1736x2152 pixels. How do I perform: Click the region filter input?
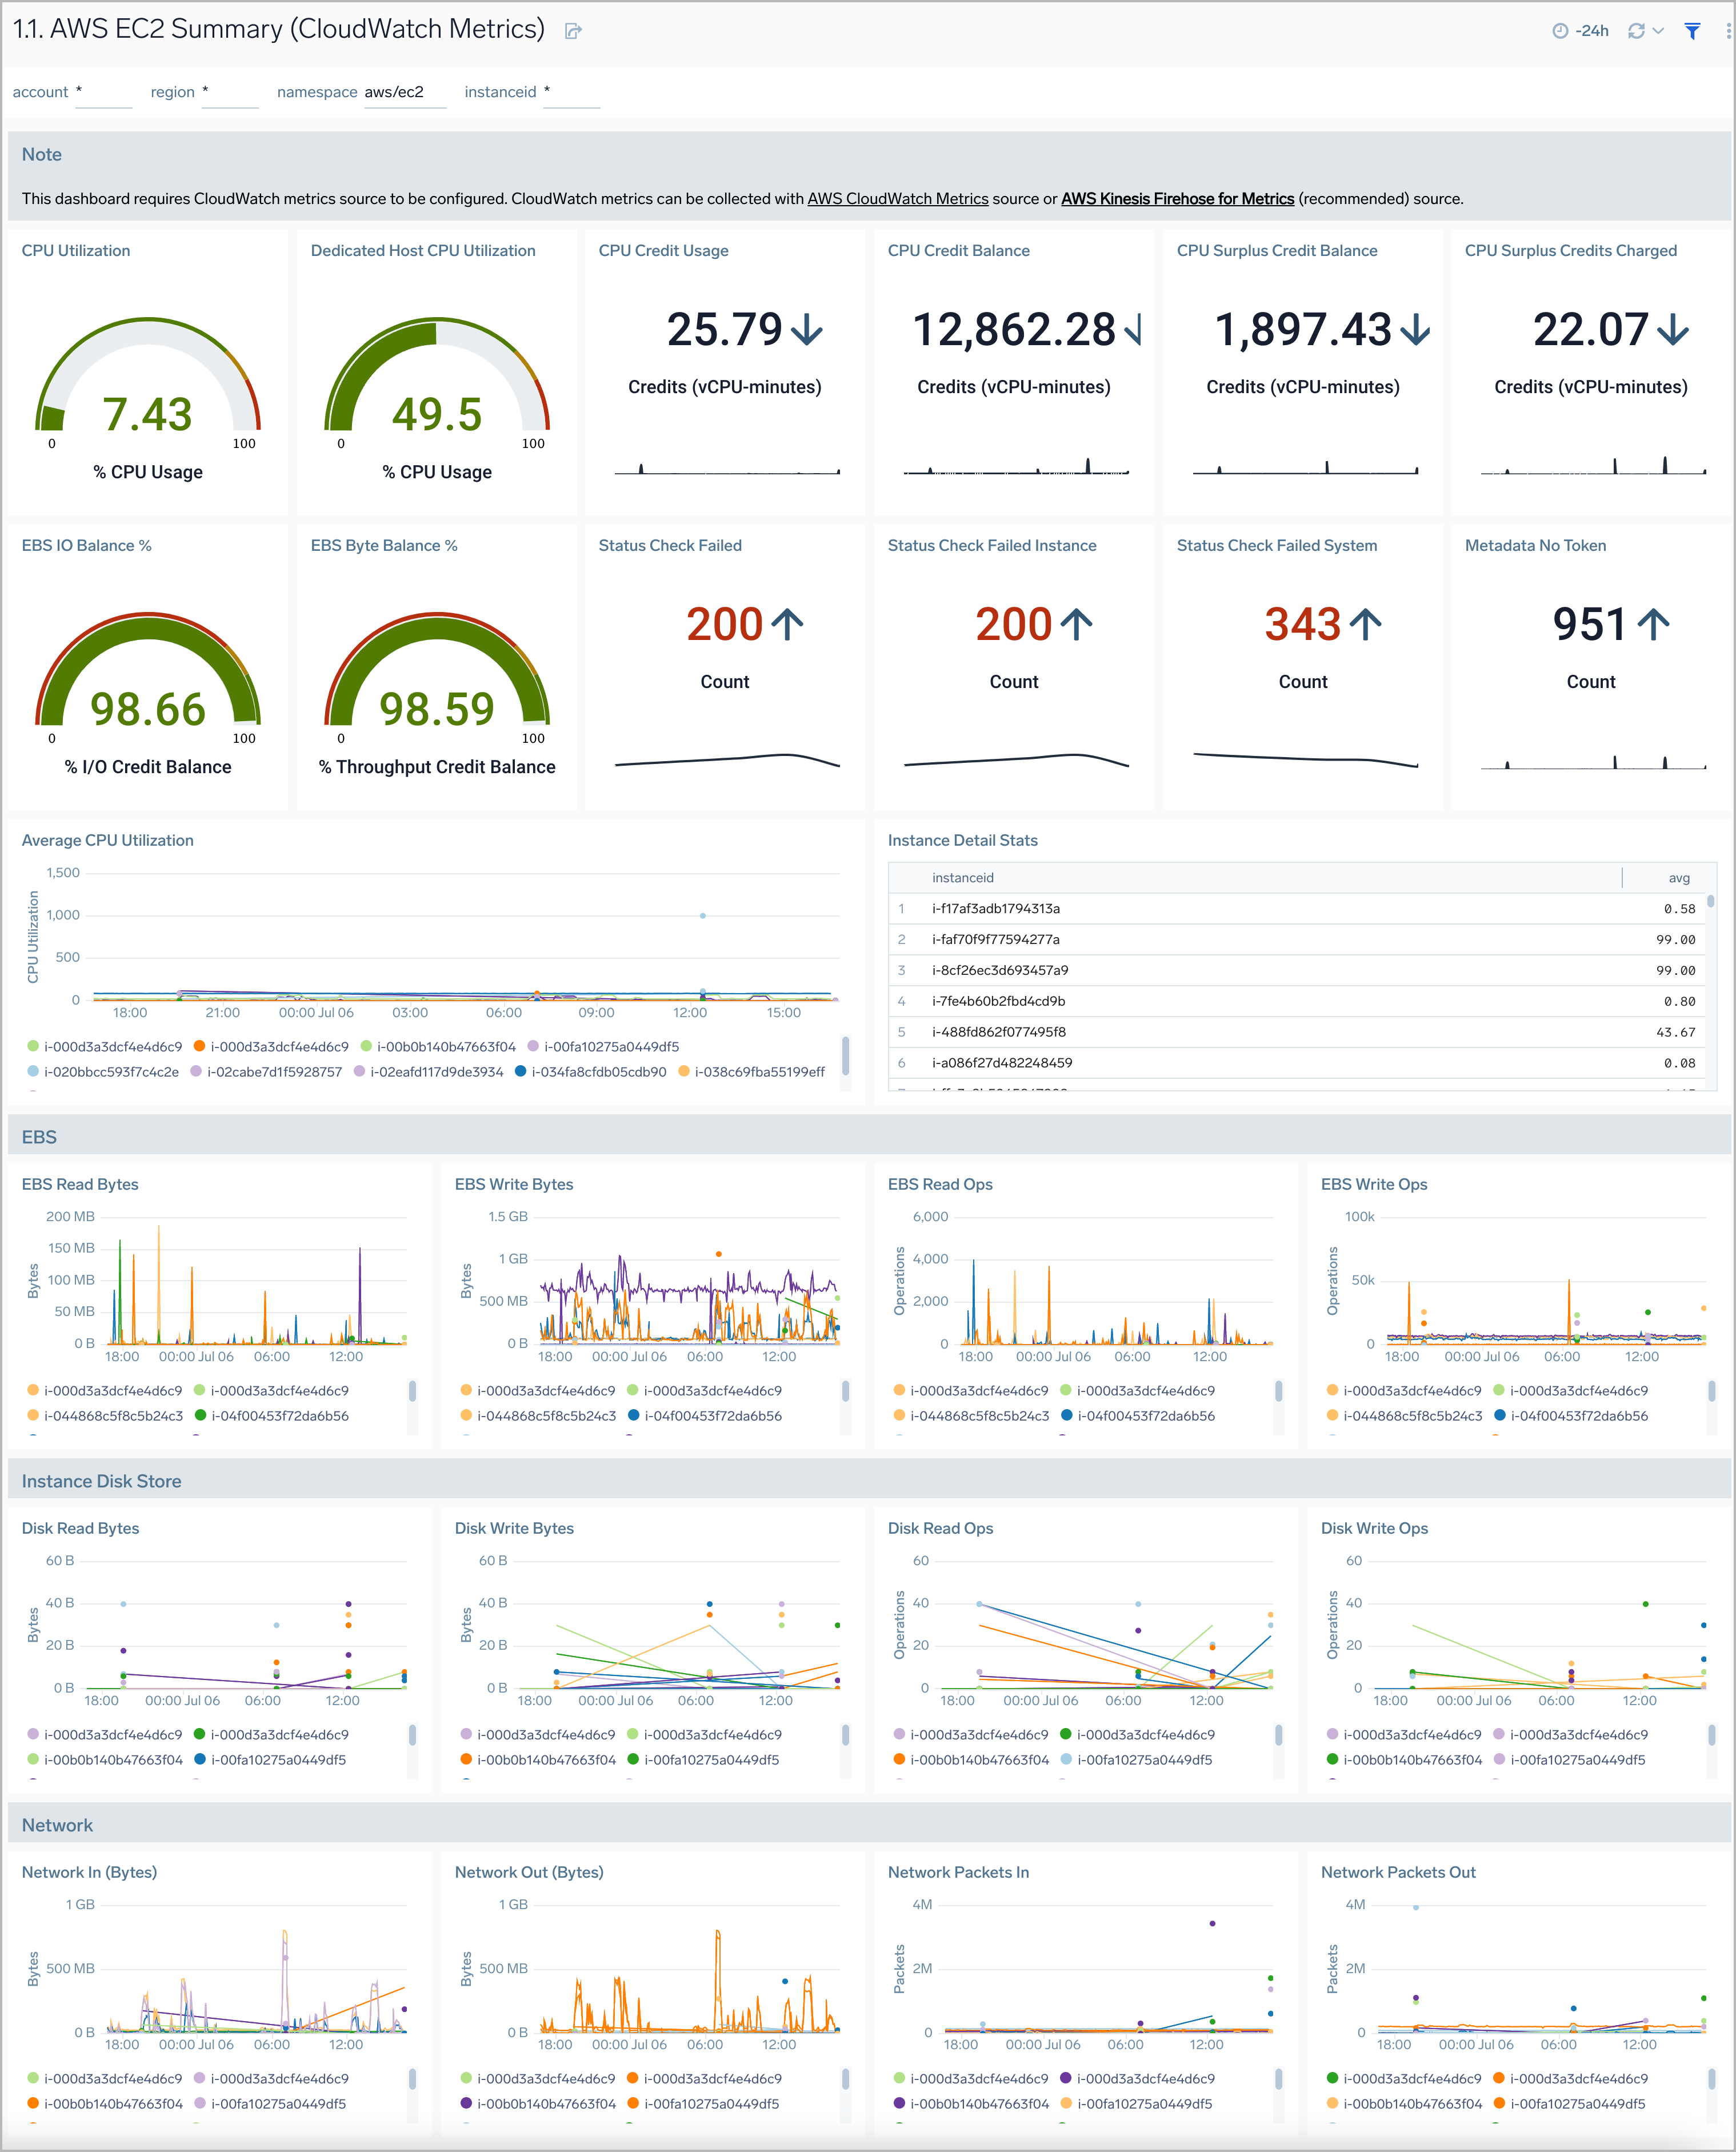[x=230, y=92]
